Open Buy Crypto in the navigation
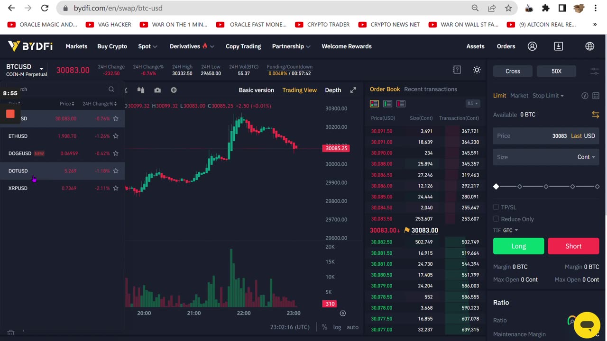This screenshot has height=341, width=607. [x=112, y=46]
